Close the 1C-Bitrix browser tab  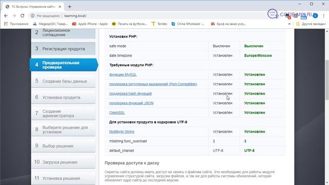(x=60, y=7)
